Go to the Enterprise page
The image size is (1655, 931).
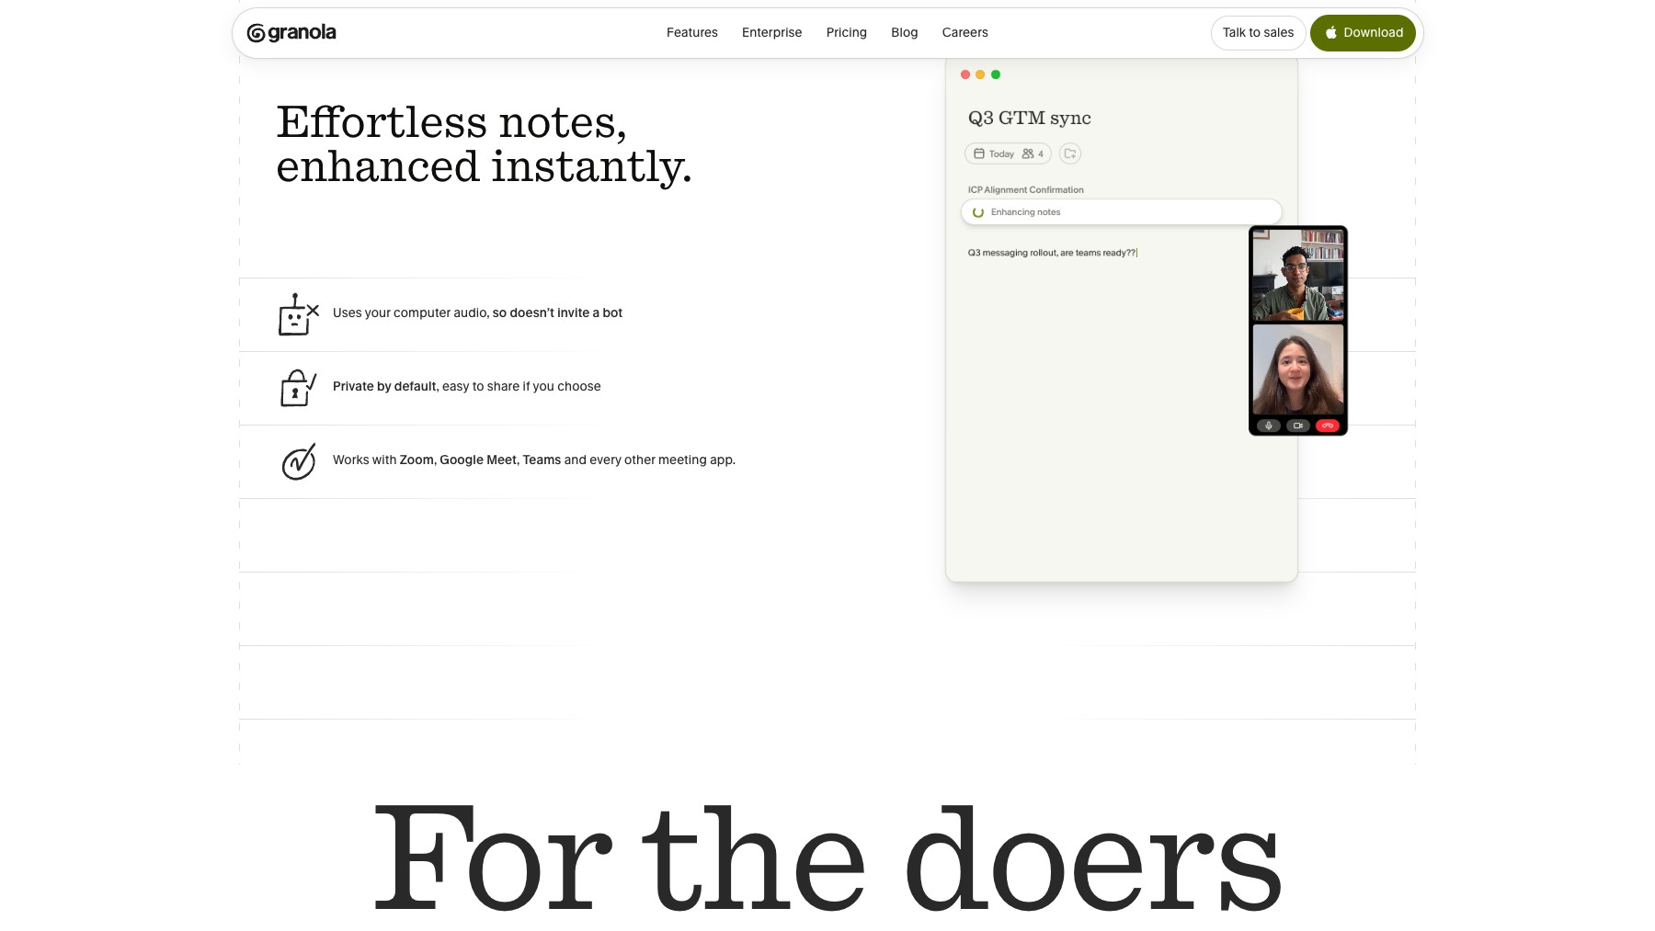[771, 32]
